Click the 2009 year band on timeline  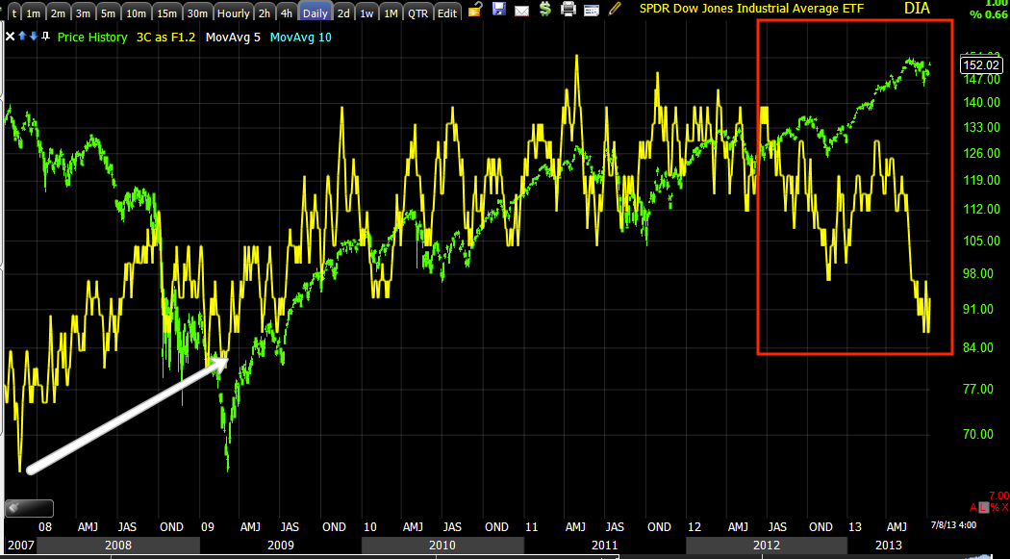click(x=281, y=546)
